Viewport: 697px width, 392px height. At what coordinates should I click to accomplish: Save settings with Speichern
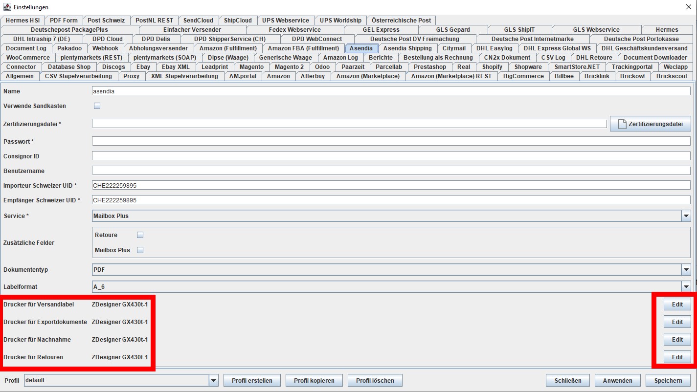(668, 381)
